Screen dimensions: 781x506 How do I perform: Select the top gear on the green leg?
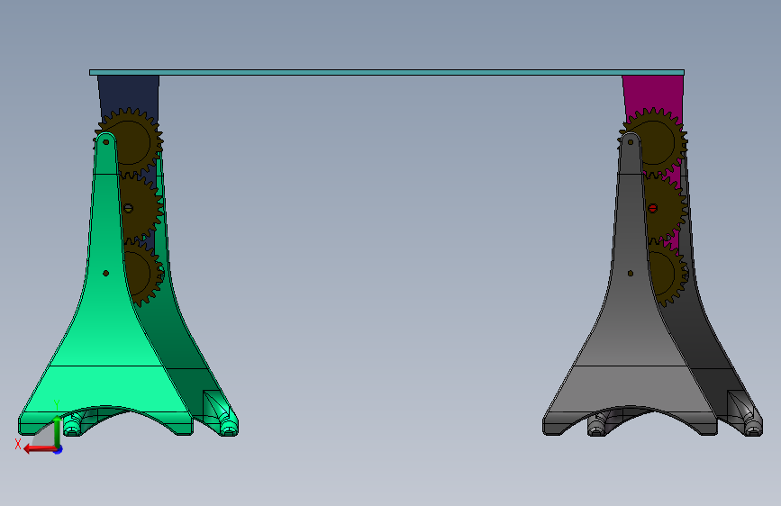pos(134,142)
